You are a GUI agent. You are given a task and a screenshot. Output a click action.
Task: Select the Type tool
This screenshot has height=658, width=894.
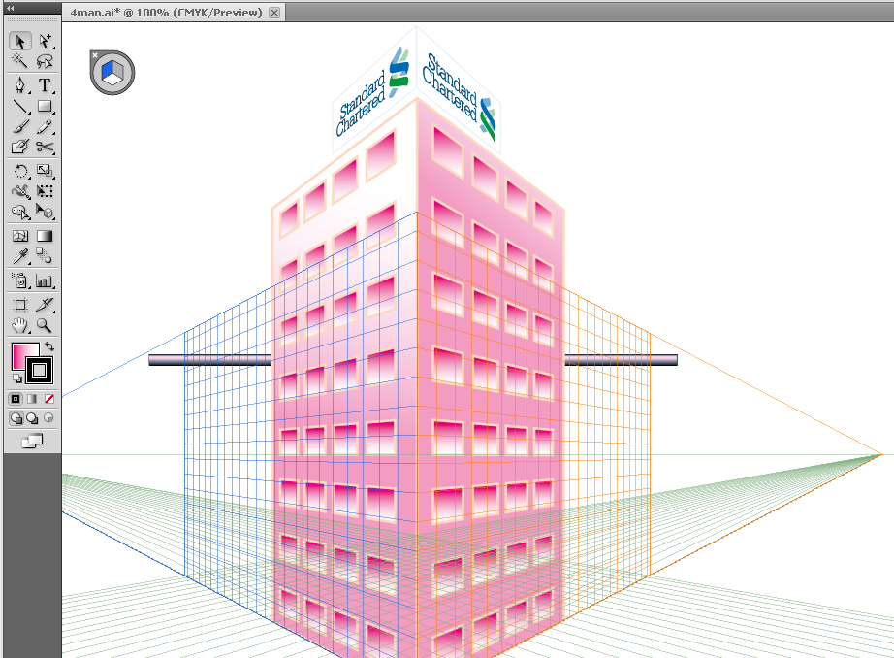pyautogui.click(x=45, y=85)
